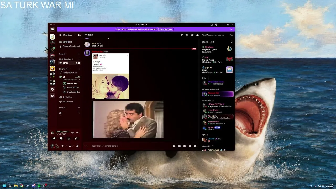Open the Discord inbox icon in title bar

(212, 25)
